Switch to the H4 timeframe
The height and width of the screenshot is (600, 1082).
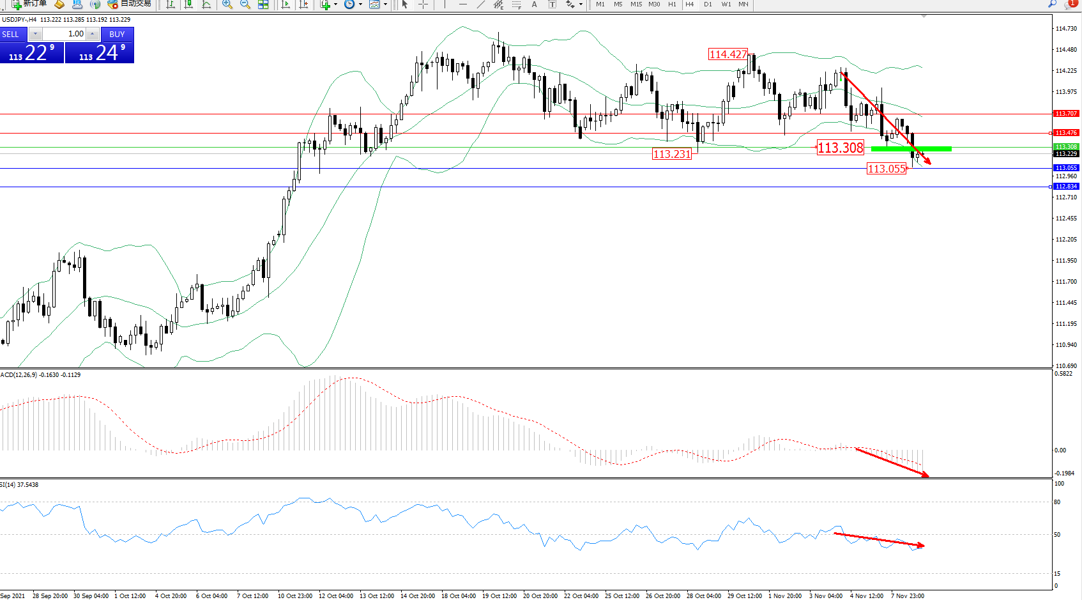(x=689, y=4)
